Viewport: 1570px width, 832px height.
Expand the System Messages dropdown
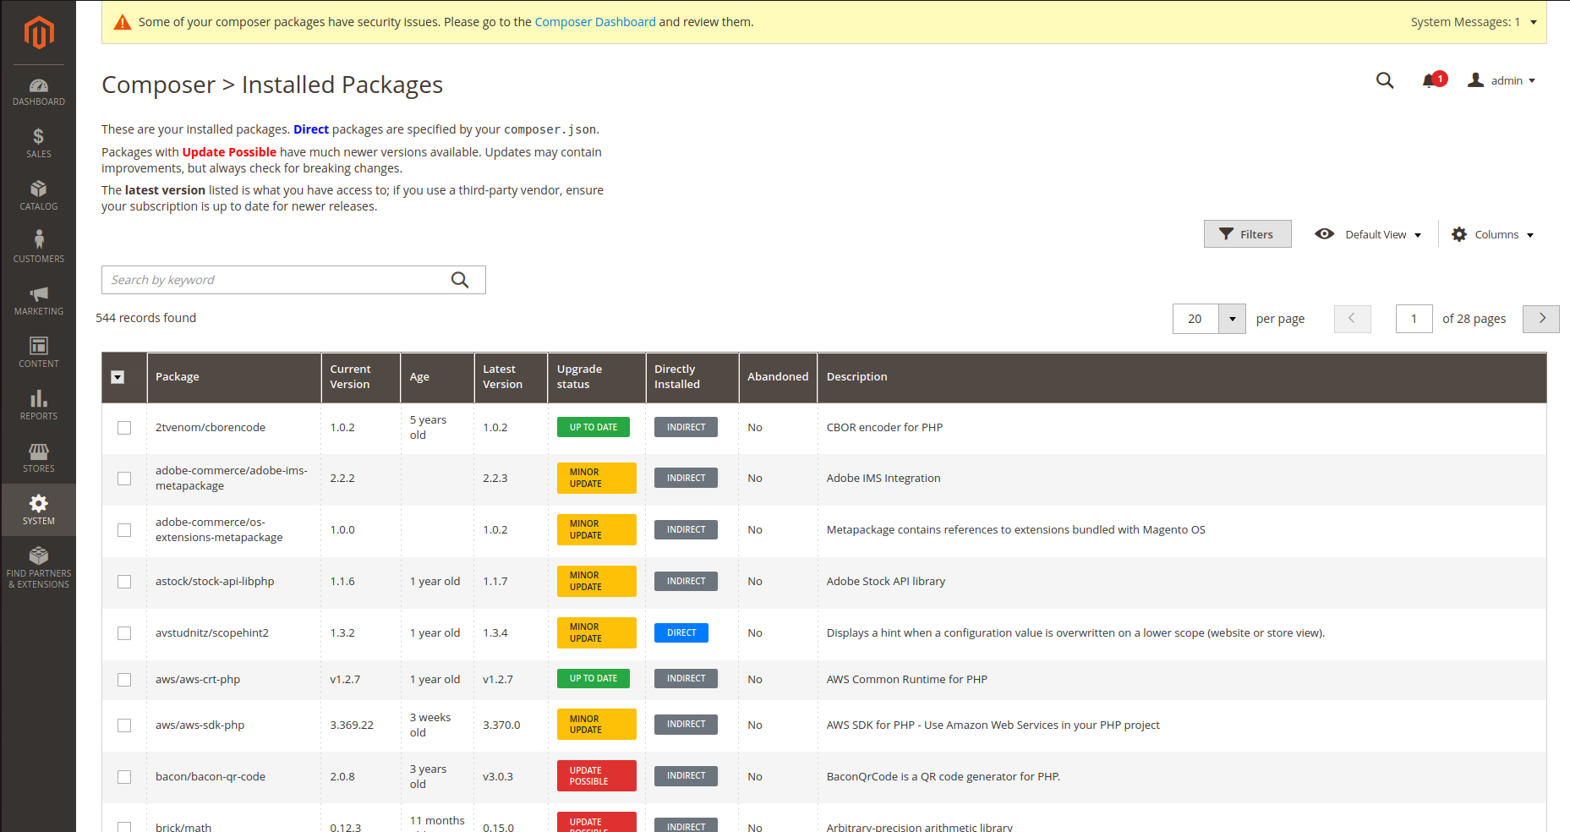pyautogui.click(x=1473, y=22)
